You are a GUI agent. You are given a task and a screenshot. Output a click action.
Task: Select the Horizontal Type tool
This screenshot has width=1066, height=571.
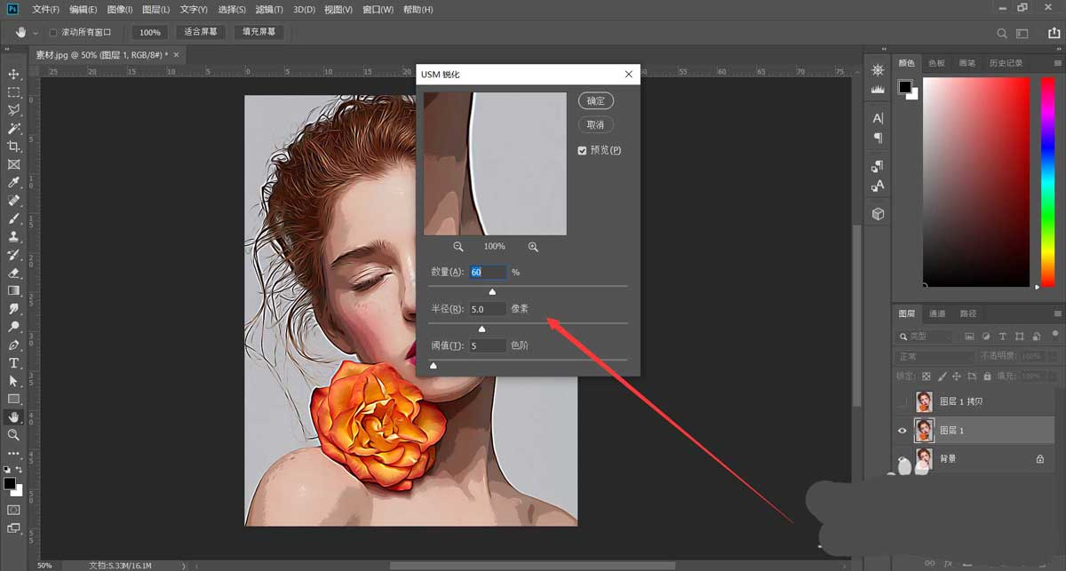(x=13, y=363)
